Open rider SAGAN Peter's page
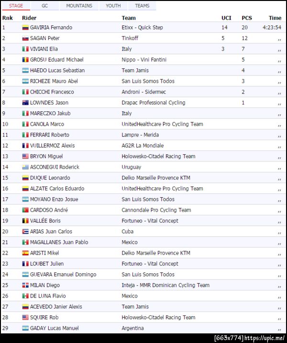The width and height of the screenshot is (287, 343). pyautogui.click(x=44, y=38)
